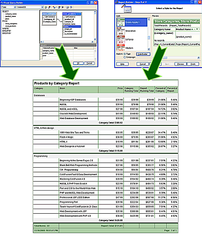Image resolution: width=202 pixels, height=239 pixels.
Task: Click the style list scroll-up arrow
Action: point(149,19)
